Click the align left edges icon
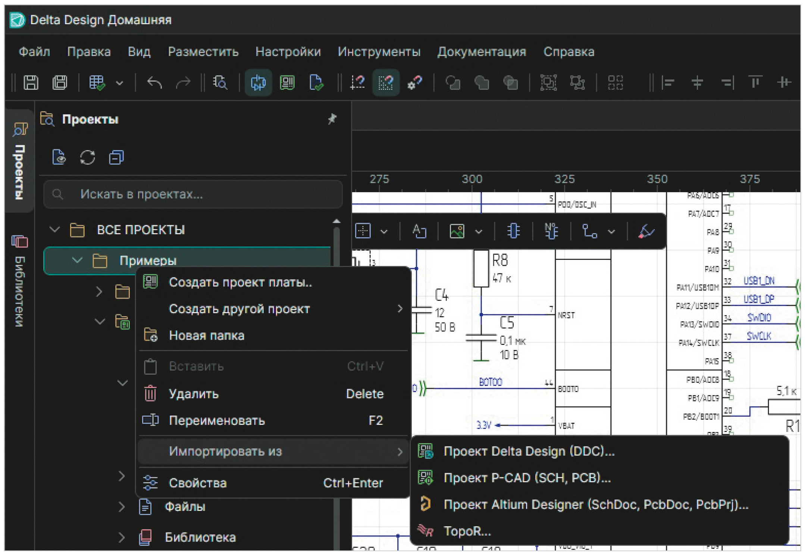 tap(668, 82)
